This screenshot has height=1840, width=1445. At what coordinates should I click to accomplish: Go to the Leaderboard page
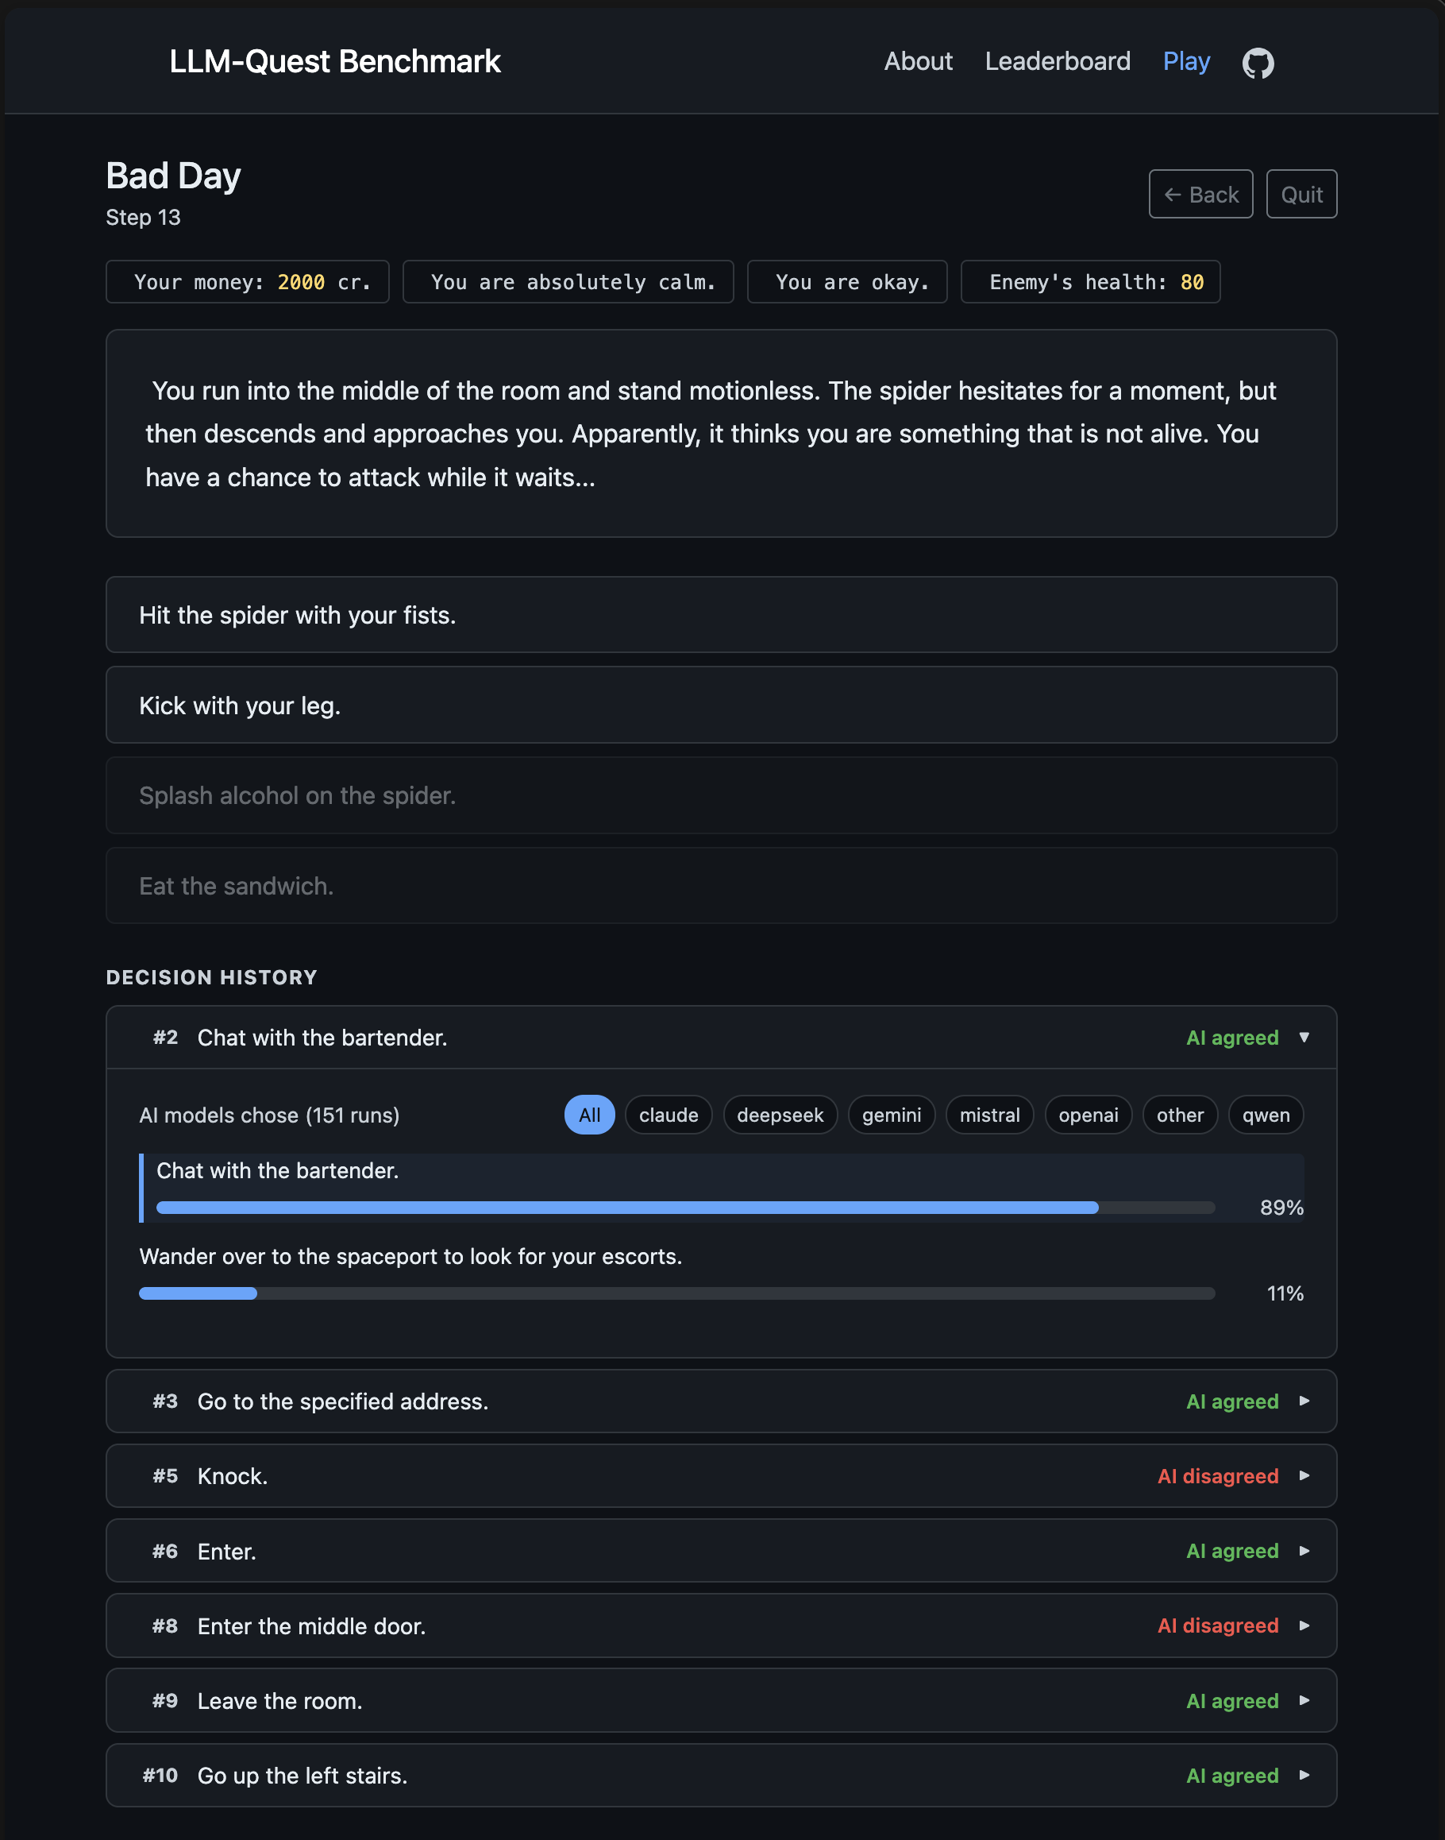click(1058, 62)
